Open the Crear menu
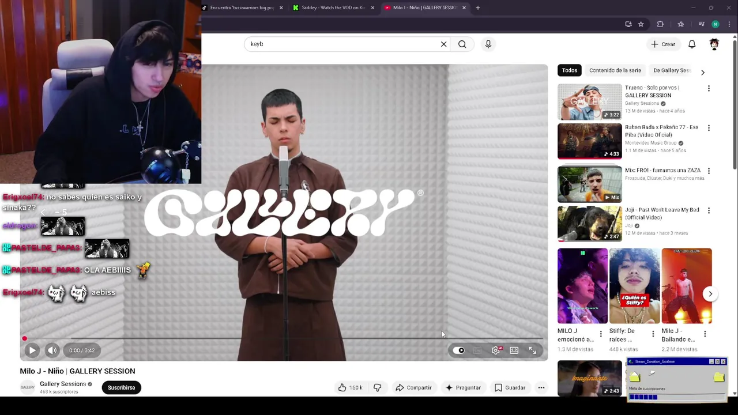The height and width of the screenshot is (415, 738). tap(663, 44)
